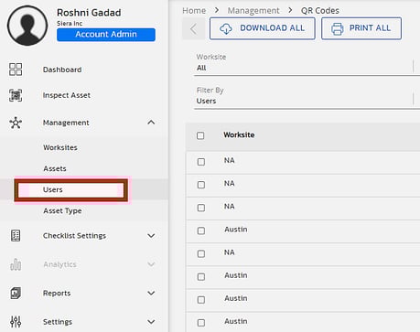Click the Worksite column header
This screenshot has width=420, height=332.
click(239, 134)
